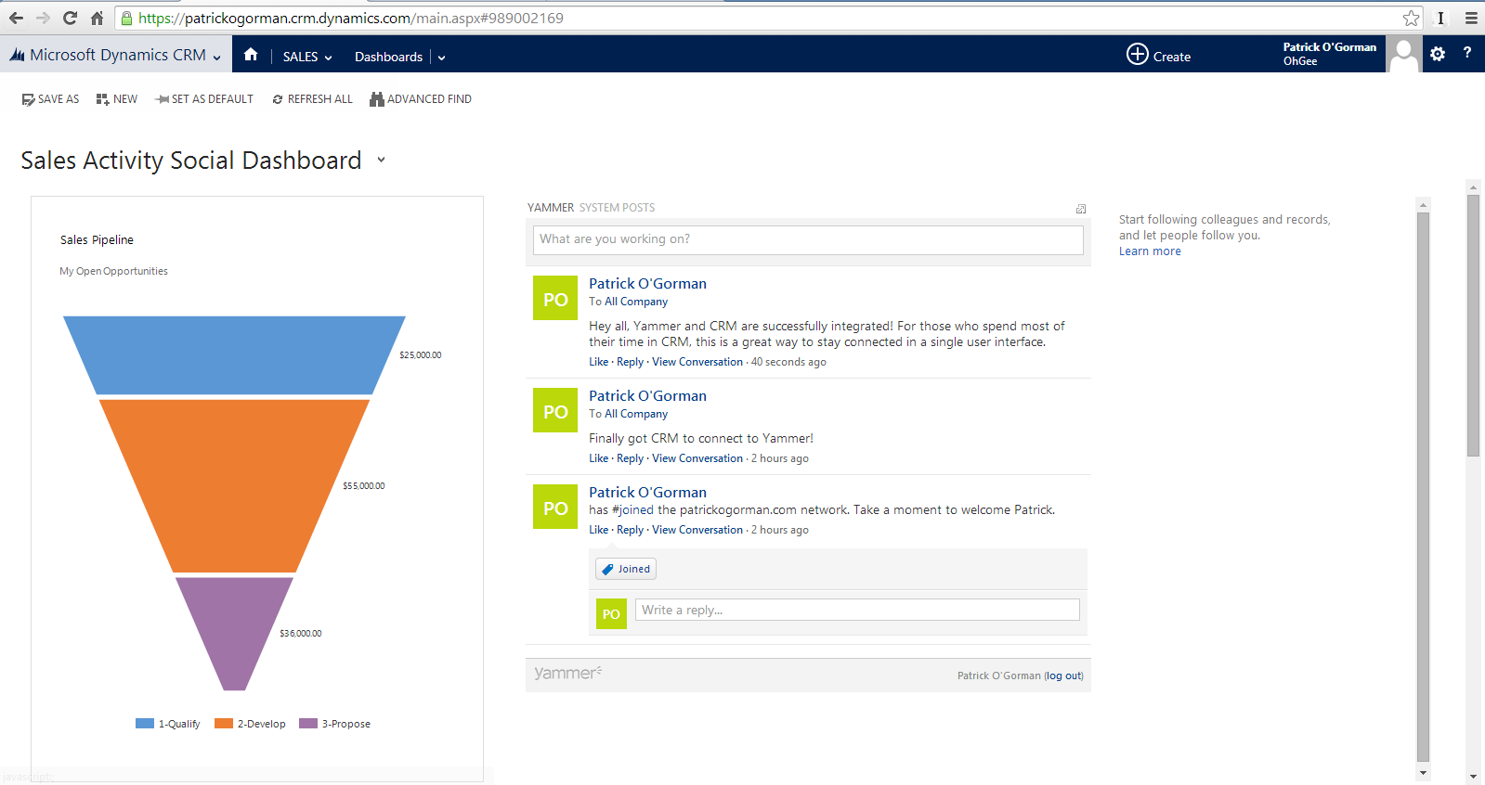Click the blue 1-Qualify funnel segment
Viewport: 1485px width, 785px height.
234,354
